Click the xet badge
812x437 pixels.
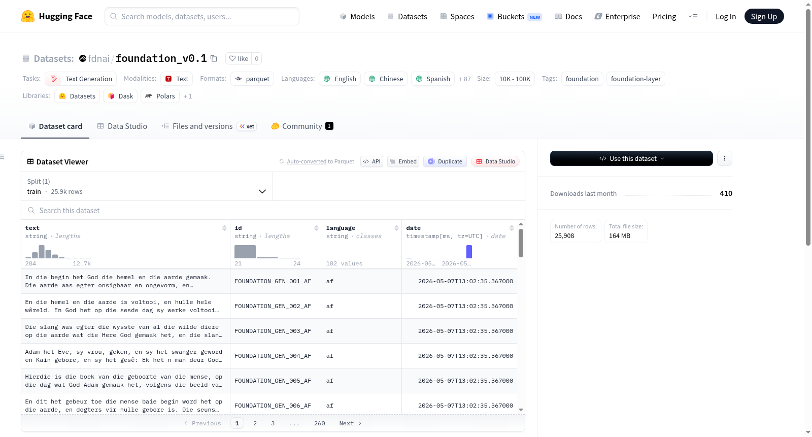247,126
